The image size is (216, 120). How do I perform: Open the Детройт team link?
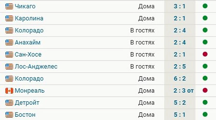(27, 103)
